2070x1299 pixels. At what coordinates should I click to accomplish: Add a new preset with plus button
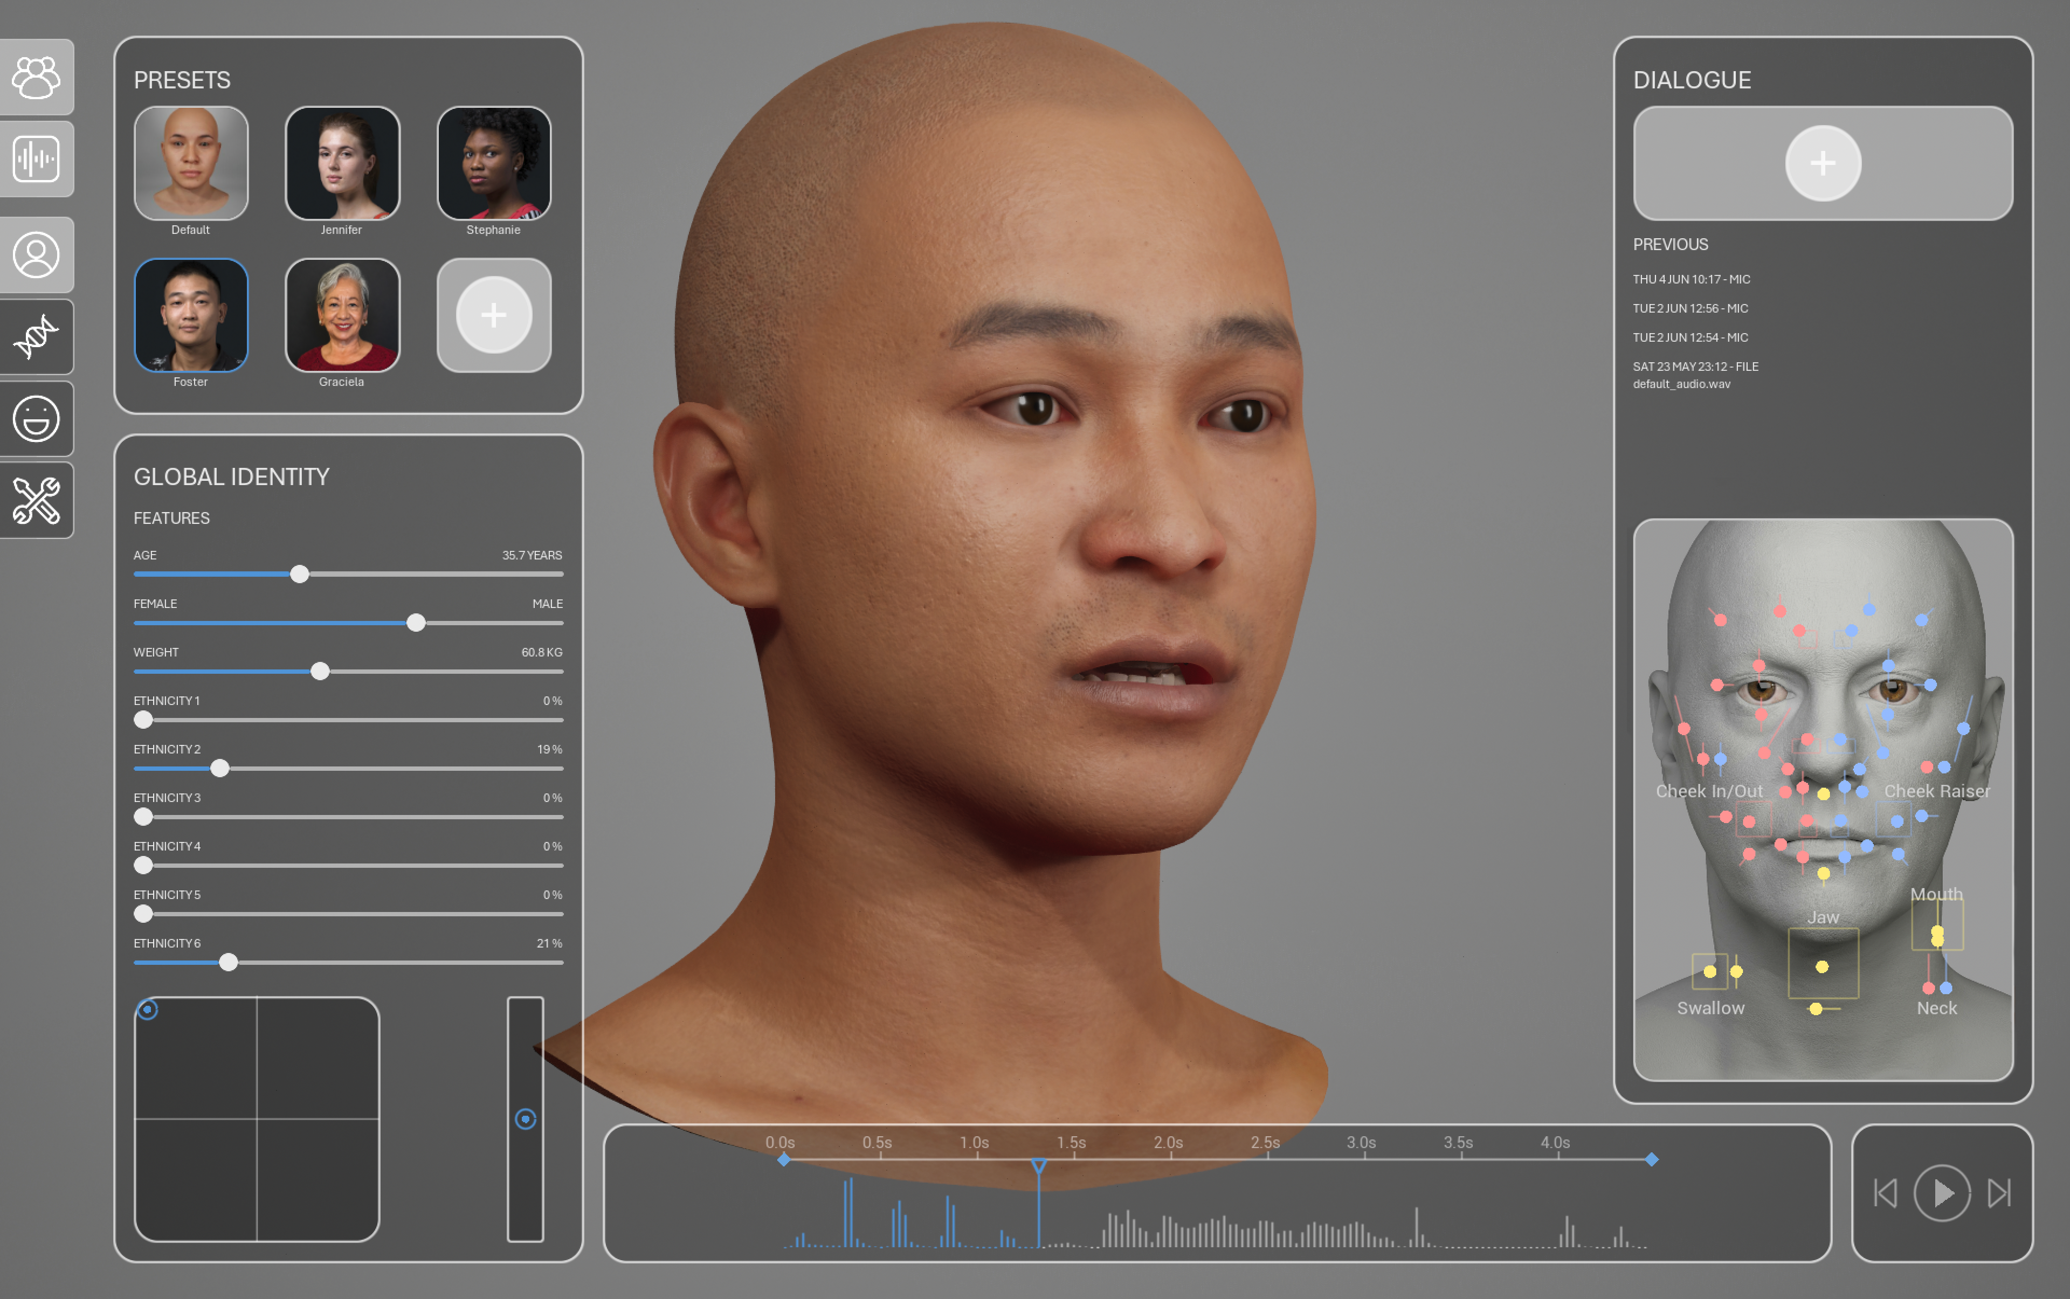(494, 315)
